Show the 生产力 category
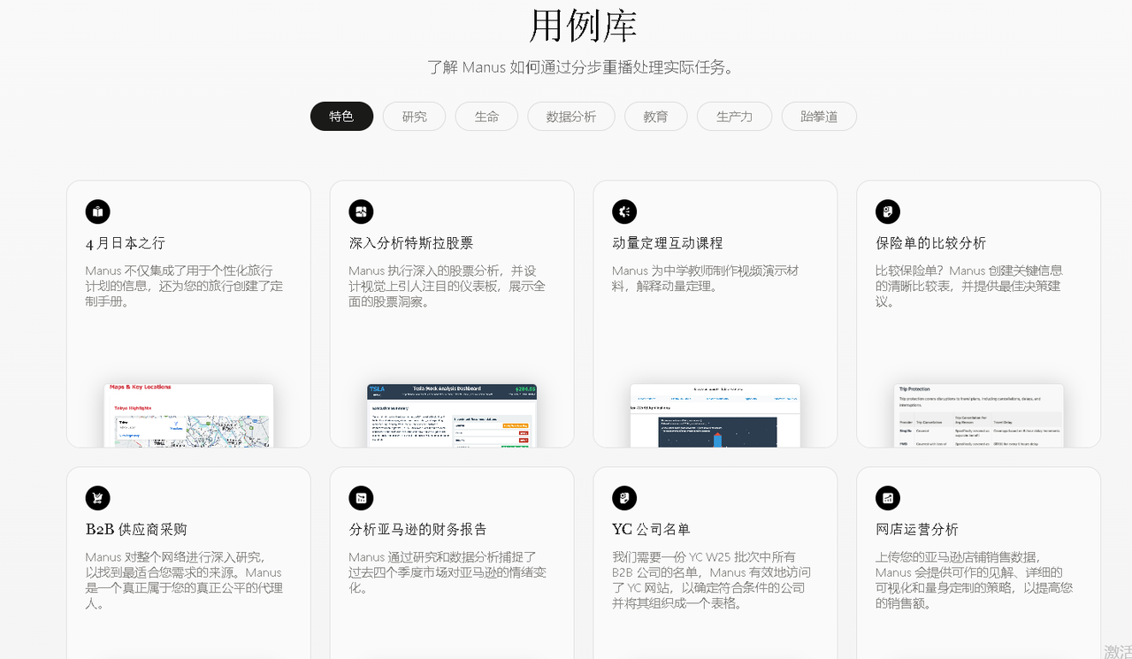This screenshot has height=659, width=1132. (734, 116)
